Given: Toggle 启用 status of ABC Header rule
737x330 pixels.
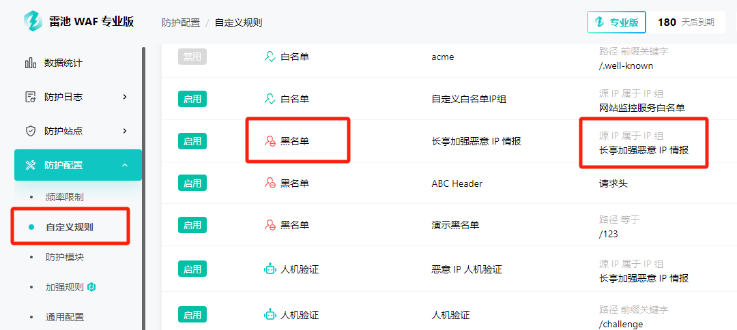Looking at the screenshot, I should click(192, 183).
